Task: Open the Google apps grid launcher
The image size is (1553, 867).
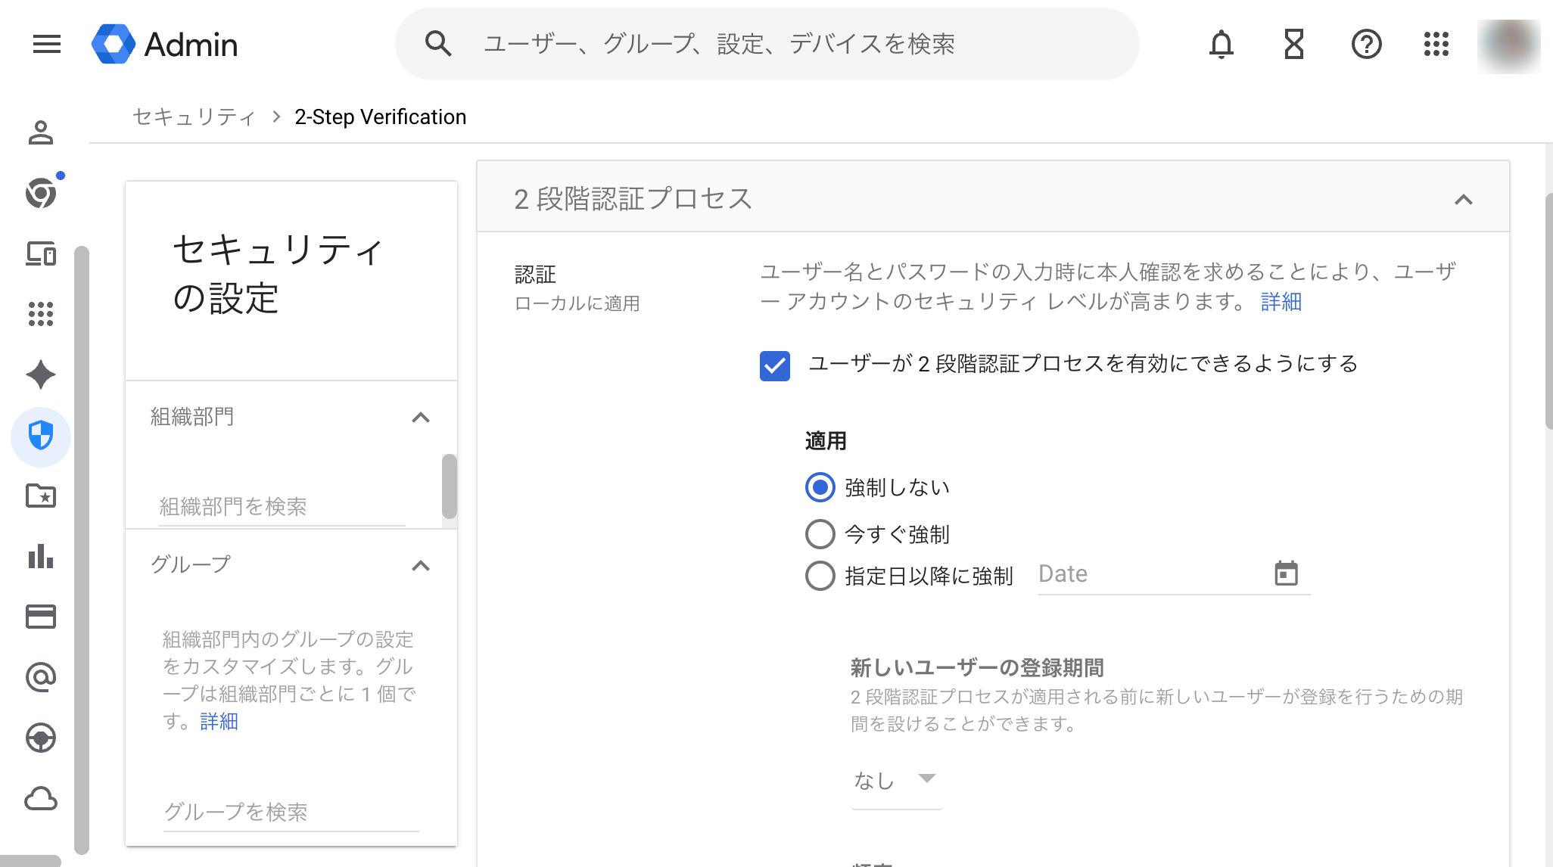Action: point(1436,45)
